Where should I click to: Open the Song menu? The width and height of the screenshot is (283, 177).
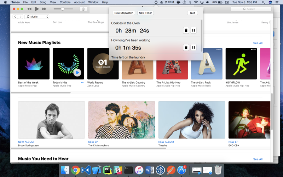(43, 2)
